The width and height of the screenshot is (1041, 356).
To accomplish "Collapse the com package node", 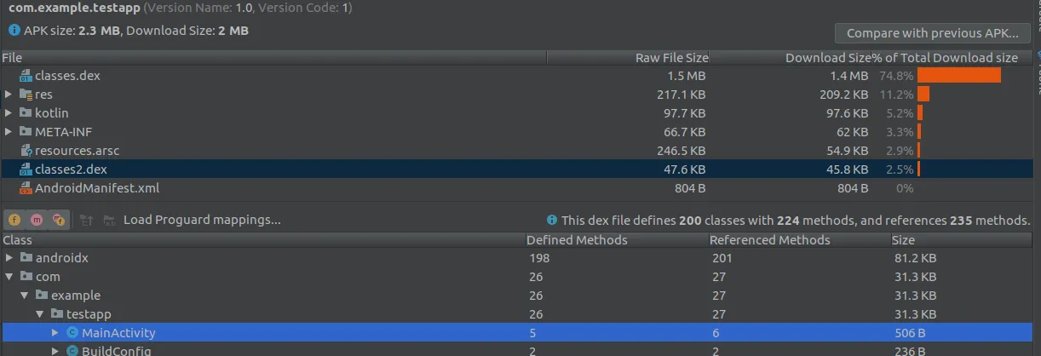I will pos(9,277).
